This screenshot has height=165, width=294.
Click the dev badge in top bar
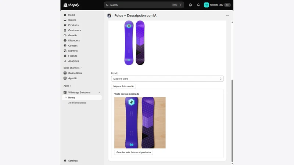[227, 5]
